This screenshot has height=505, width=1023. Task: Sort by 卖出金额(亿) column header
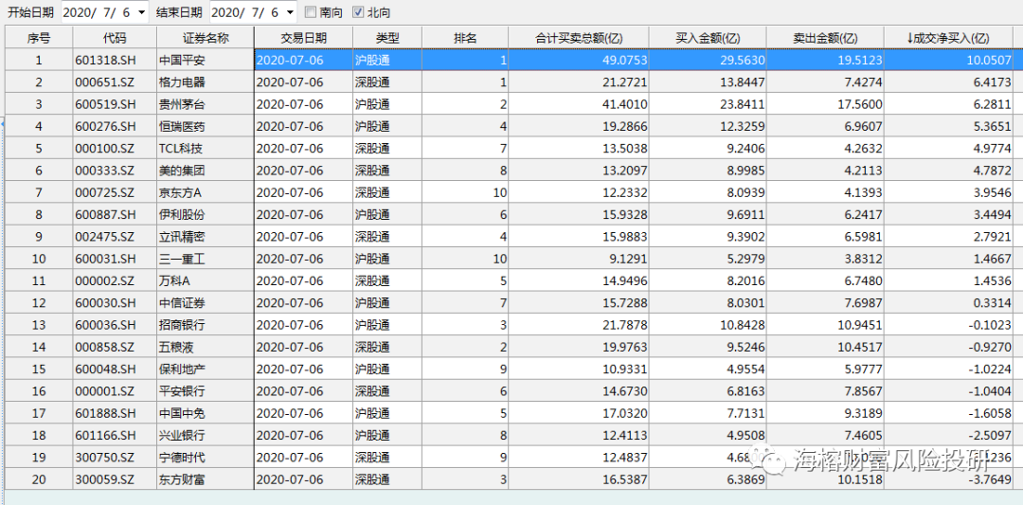point(825,38)
